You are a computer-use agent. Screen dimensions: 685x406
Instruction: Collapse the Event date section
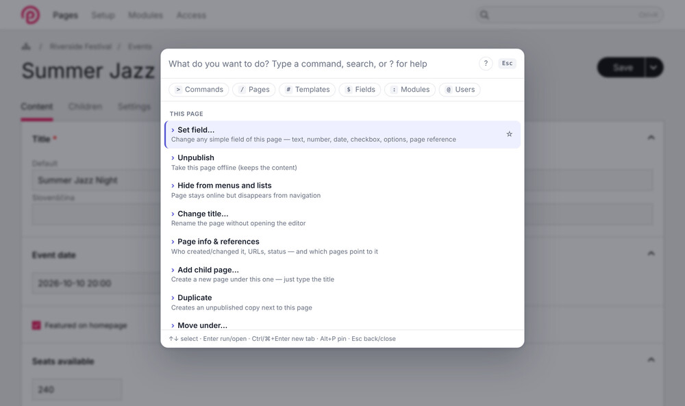pyautogui.click(x=651, y=253)
